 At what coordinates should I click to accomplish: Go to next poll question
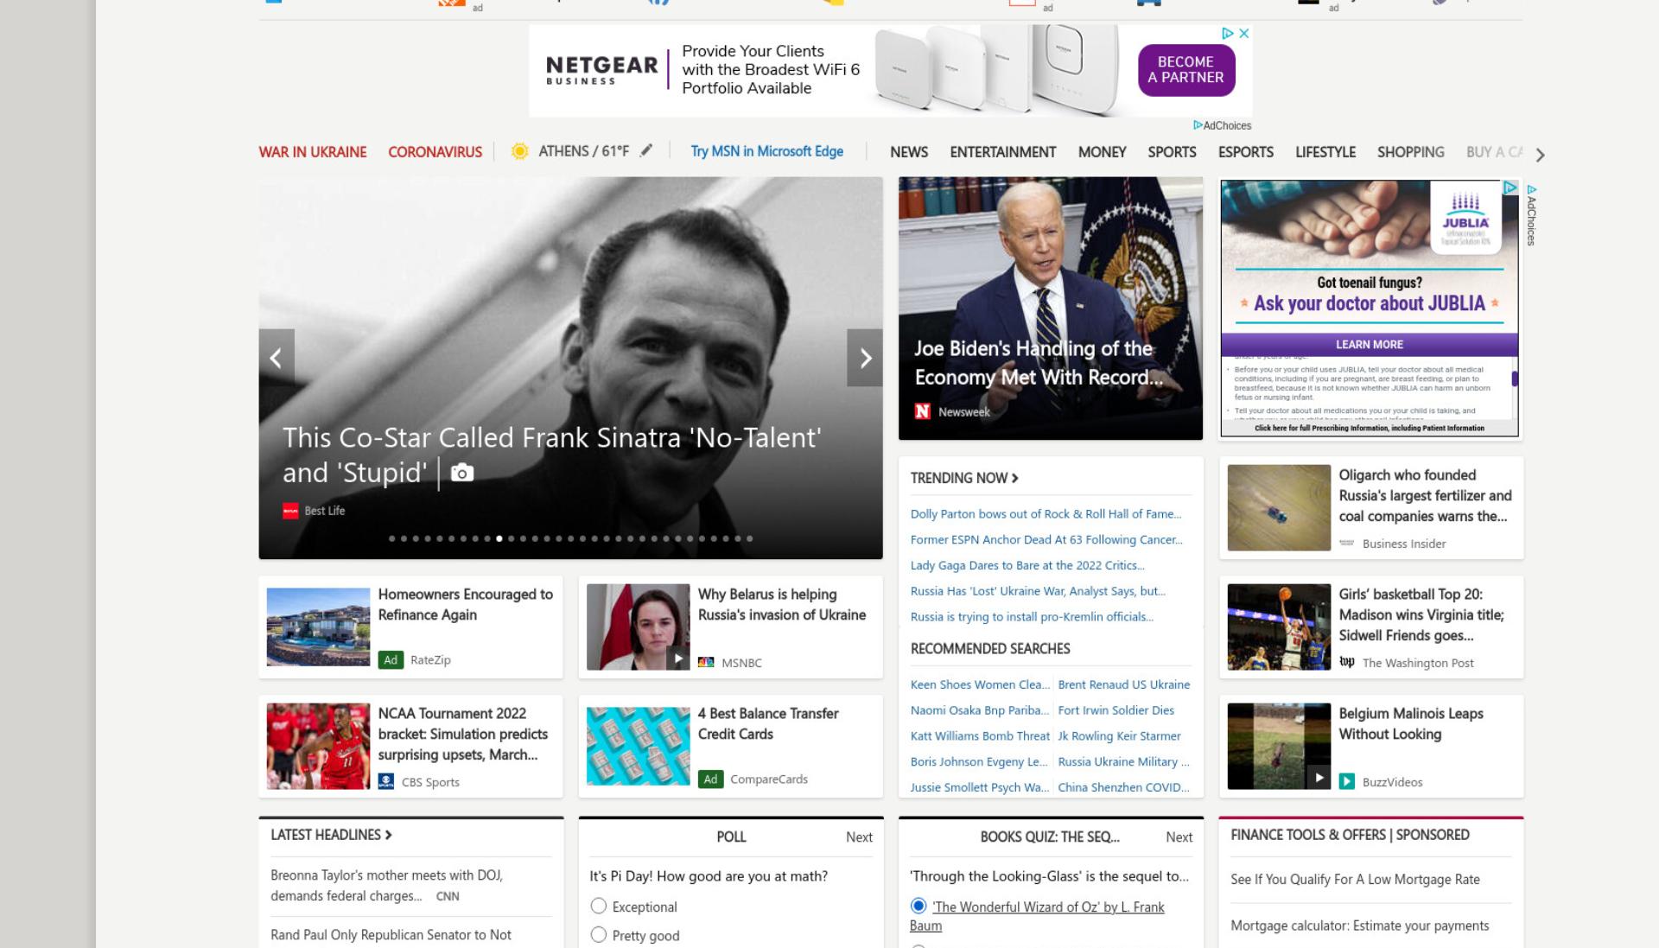(x=859, y=837)
